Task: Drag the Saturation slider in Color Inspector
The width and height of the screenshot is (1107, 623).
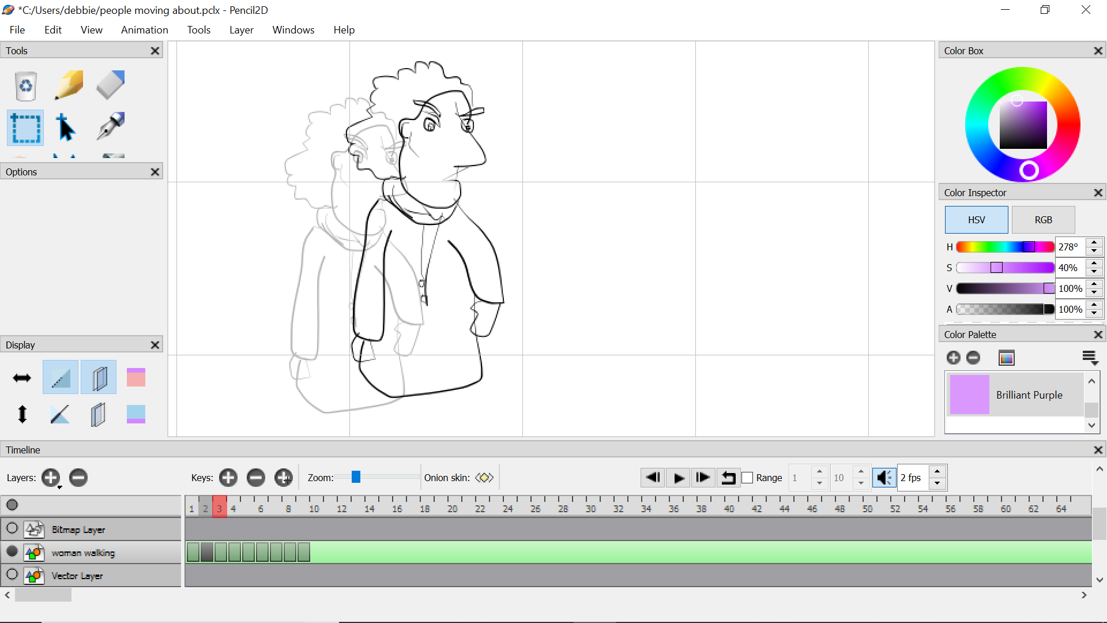Action: [996, 268]
